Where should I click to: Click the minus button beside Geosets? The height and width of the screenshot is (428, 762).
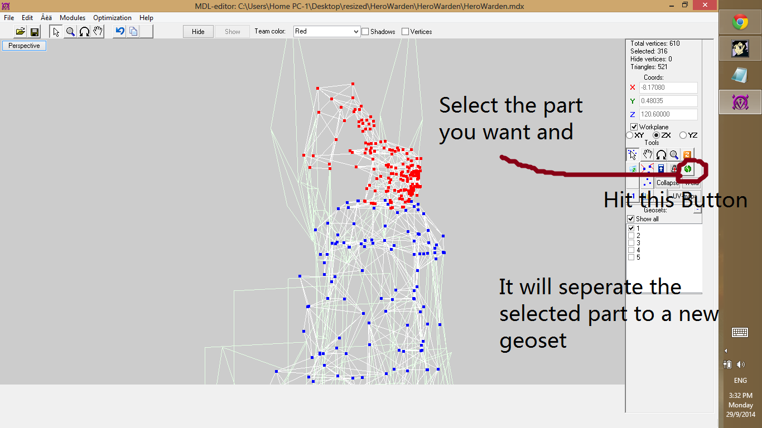coord(697,210)
